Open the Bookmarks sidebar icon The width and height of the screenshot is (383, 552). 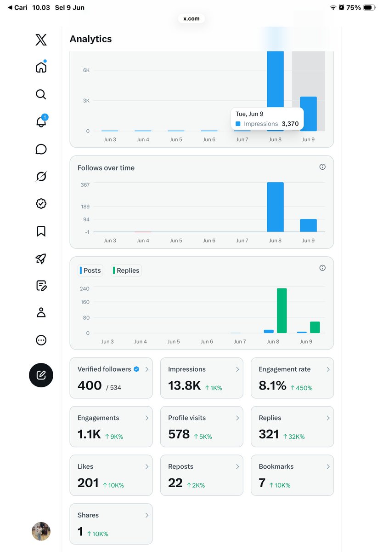(41, 231)
